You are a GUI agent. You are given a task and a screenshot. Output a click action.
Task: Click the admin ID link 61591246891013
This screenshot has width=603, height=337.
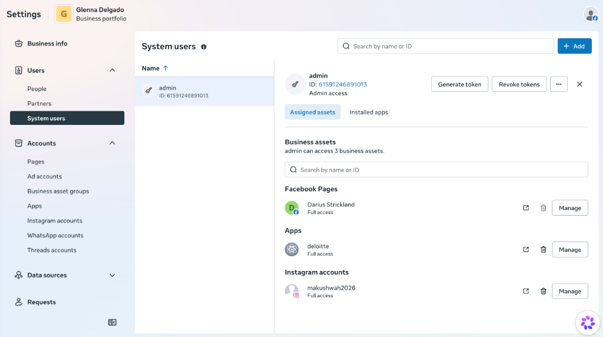pos(343,84)
